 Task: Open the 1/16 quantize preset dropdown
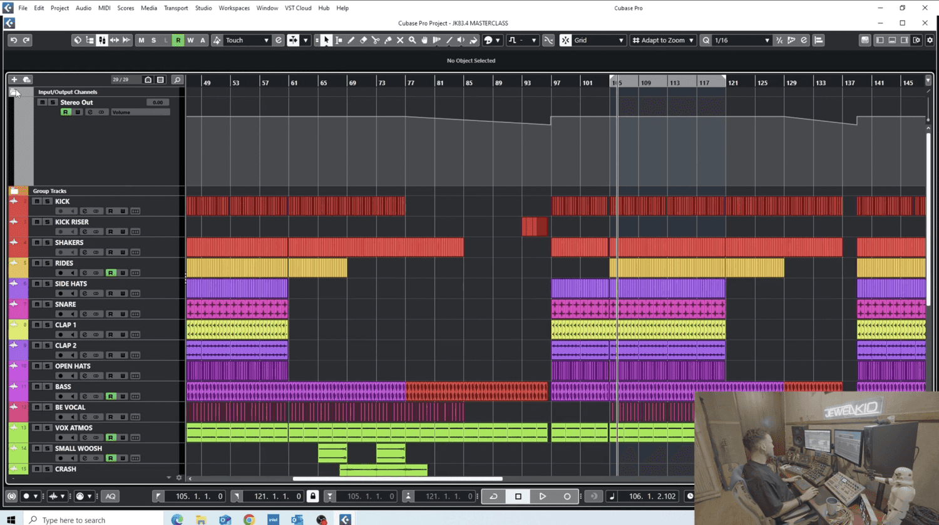(741, 40)
